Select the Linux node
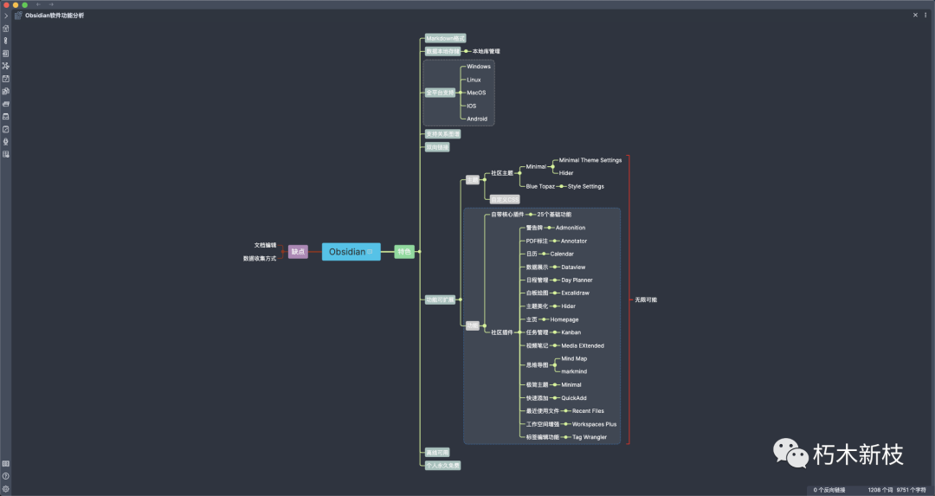This screenshot has height=496, width=935. [474, 80]
